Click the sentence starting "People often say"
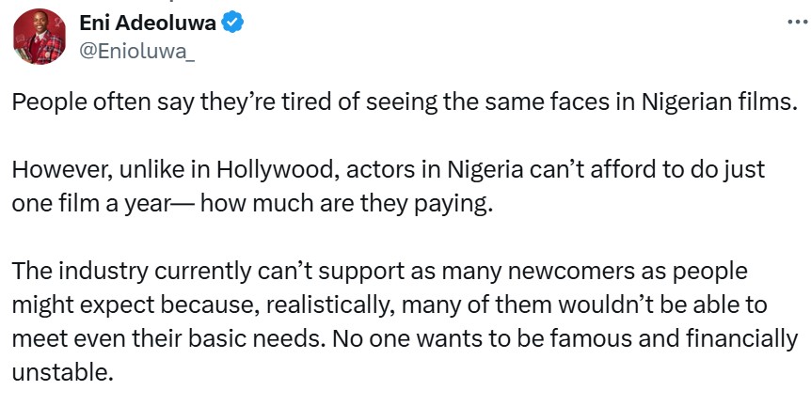The height and width of the screenshot is (406, 811). click(x=403, y=102)
